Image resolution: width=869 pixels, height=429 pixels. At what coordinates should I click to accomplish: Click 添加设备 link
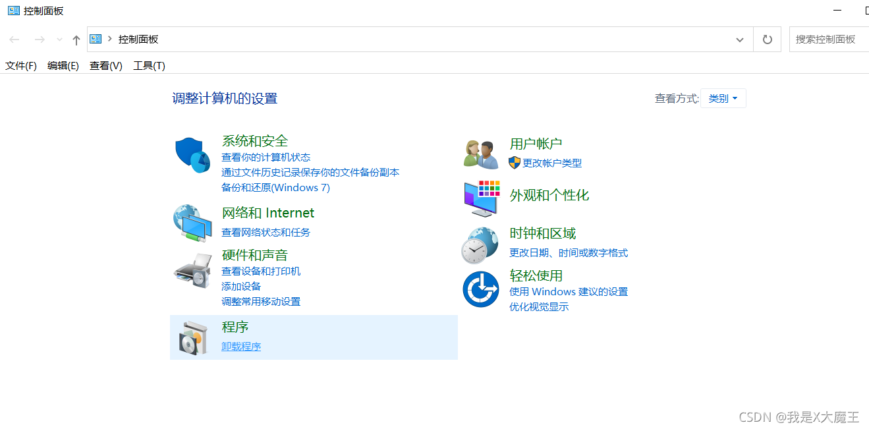[241, 286]
